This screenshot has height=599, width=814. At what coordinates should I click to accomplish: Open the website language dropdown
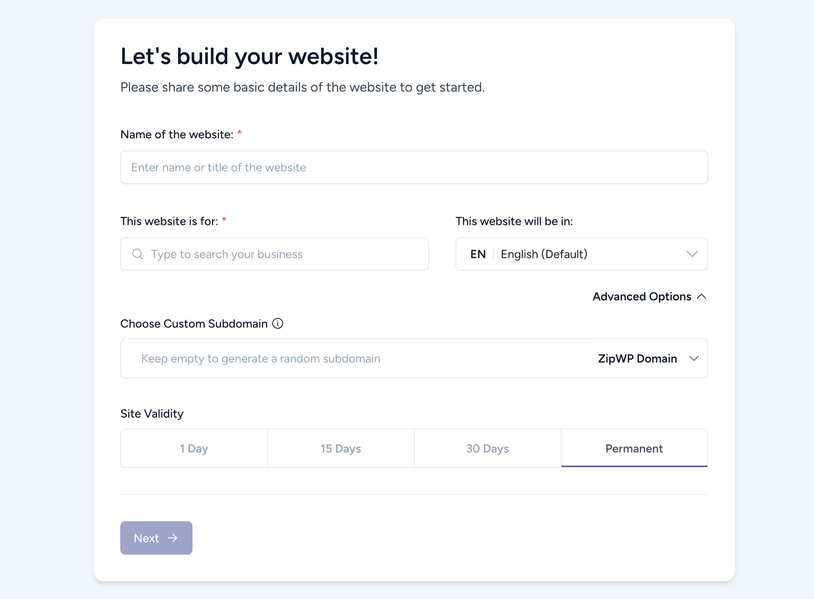tap(581, 254)
